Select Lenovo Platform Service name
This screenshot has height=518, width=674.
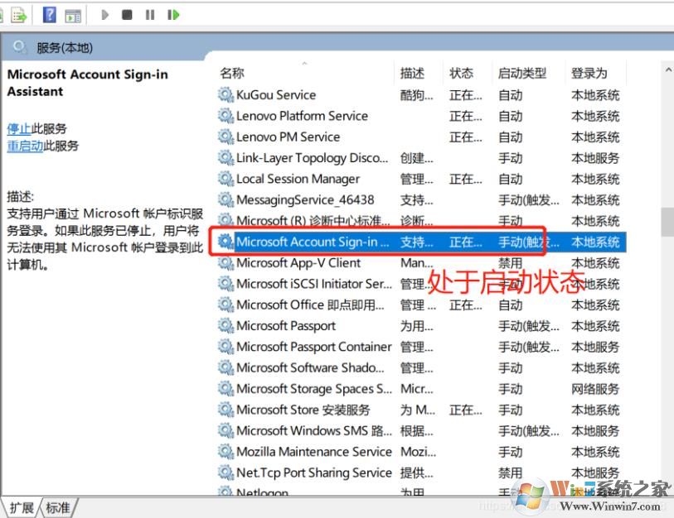coord(302,116)
